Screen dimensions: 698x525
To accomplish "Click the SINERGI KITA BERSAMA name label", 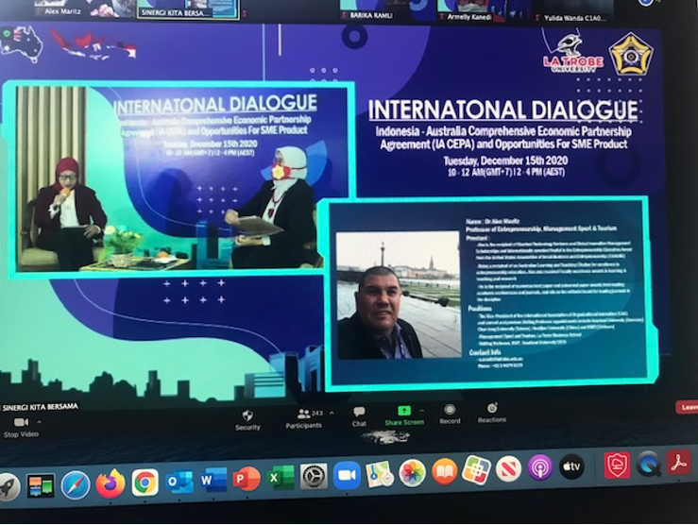I will [40, 407].
